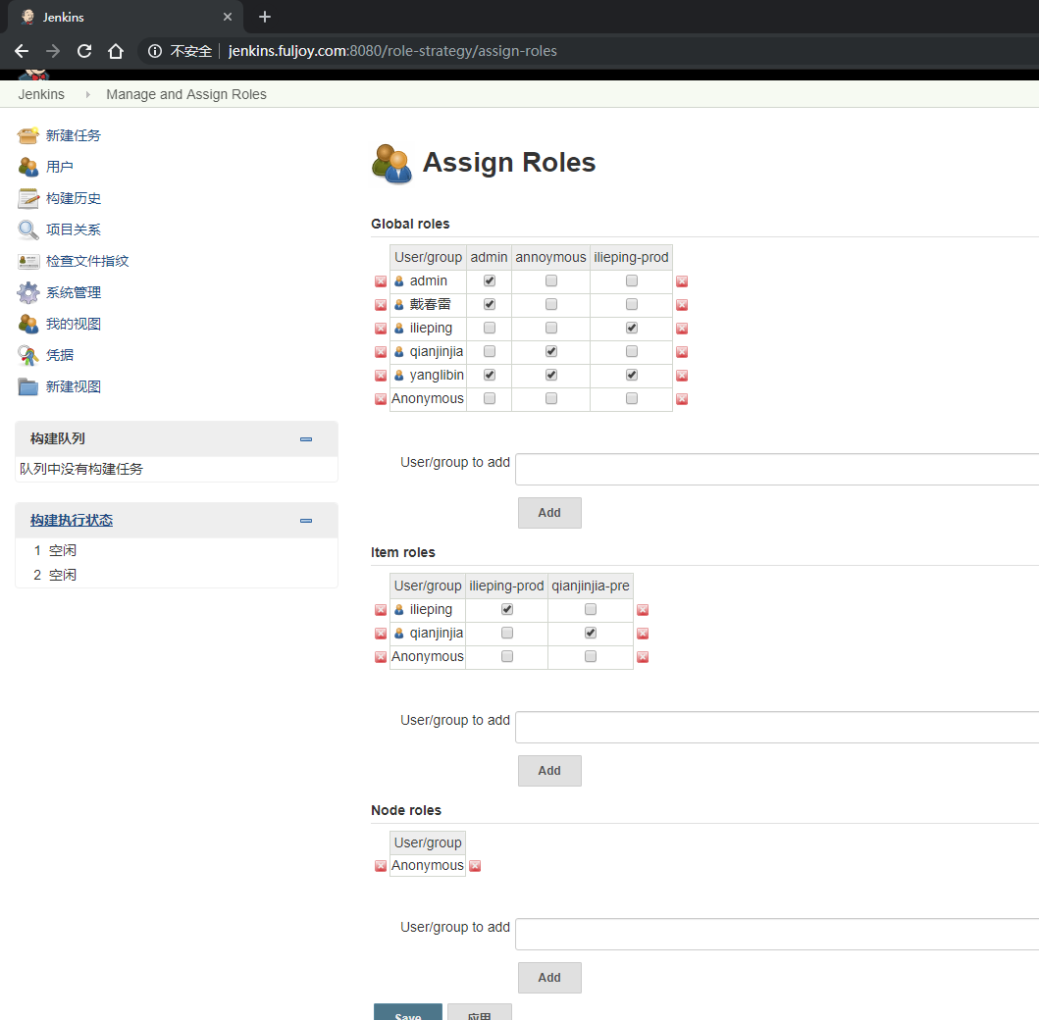
Task: Click Add button under Node roles
Action: click(x=549, y=977)
